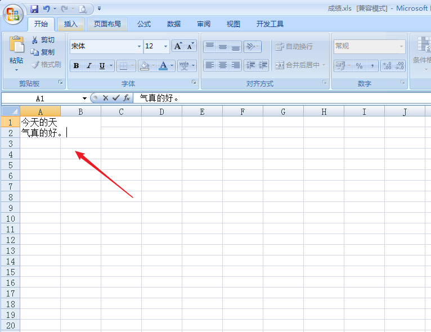Open the text orientation tool

pos(250,46)
